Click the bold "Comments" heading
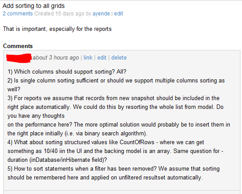This screenshot has height=194, width=242. pos(18,46)
